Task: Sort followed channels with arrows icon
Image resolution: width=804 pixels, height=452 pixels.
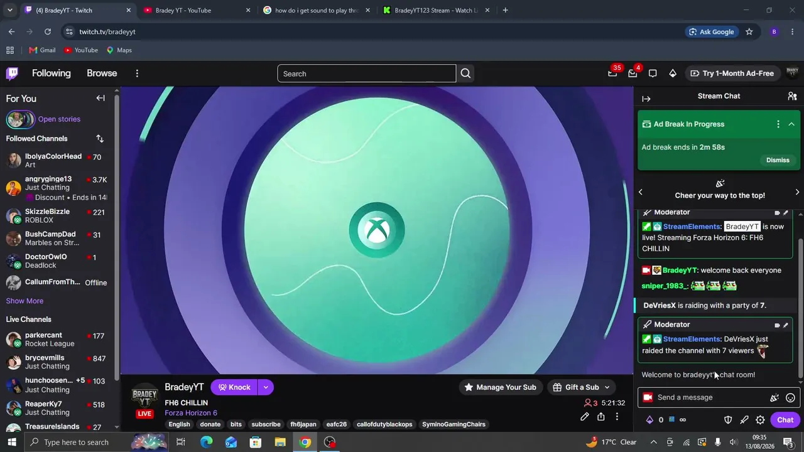Action: point(100,138)
